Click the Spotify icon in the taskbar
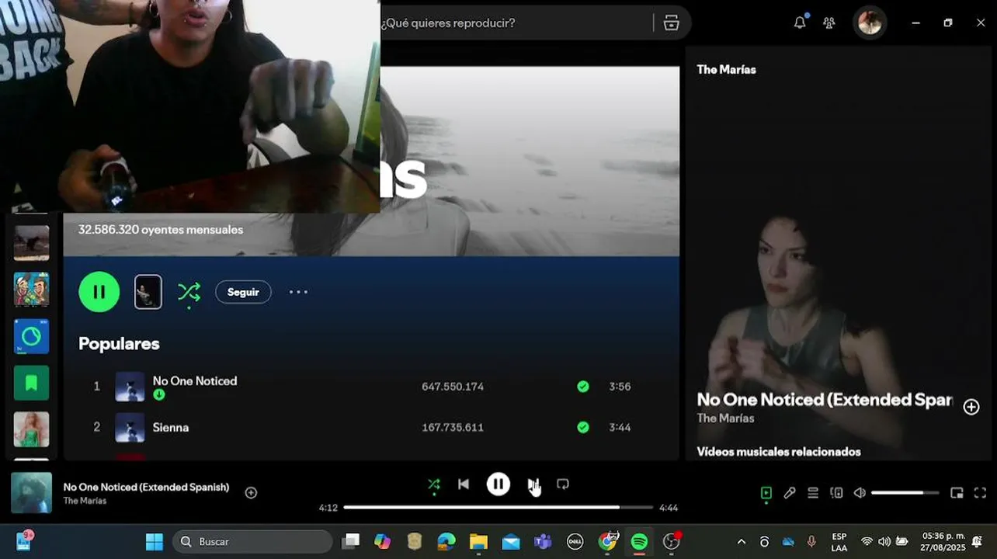The height and width of the screenshot is (559, 997). [640, 541]
